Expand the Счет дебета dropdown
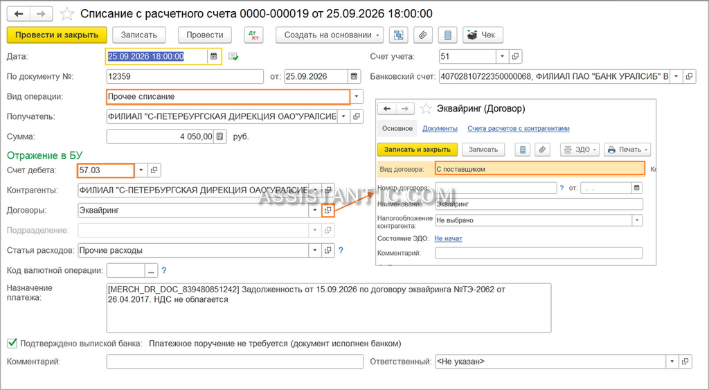The width and height of the screenshot is (709, 390). [x=141, y=170]
